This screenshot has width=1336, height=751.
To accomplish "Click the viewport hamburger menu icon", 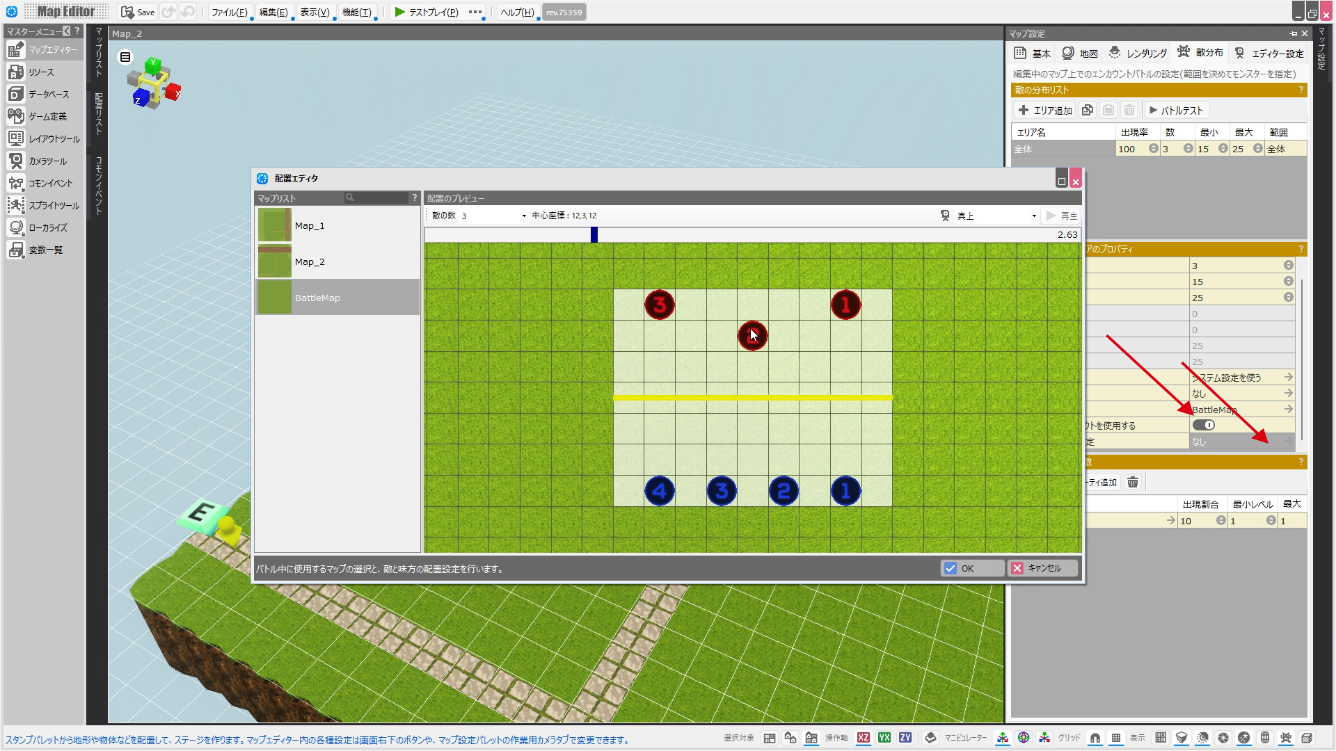I will point(125,57).
